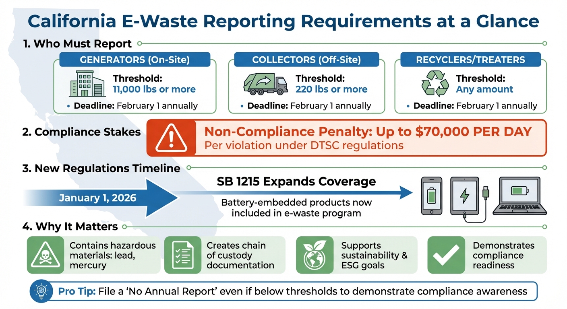Click the lightbulb icon in the Pro Tip banner

click(40, 290)
